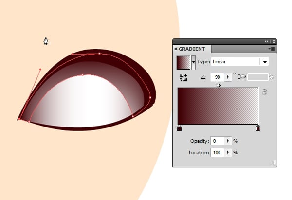
Task: Select the right transparent gradient stop
Action: click(x=258, y=128)
